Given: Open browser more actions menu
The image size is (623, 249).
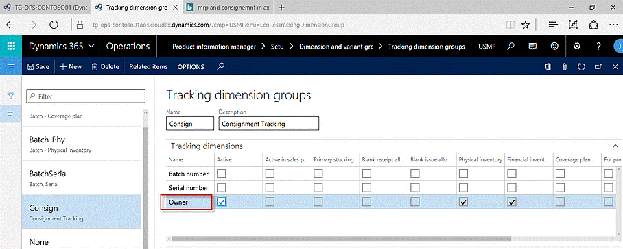Looking at the screenshot, I should (x=613, y=25).
